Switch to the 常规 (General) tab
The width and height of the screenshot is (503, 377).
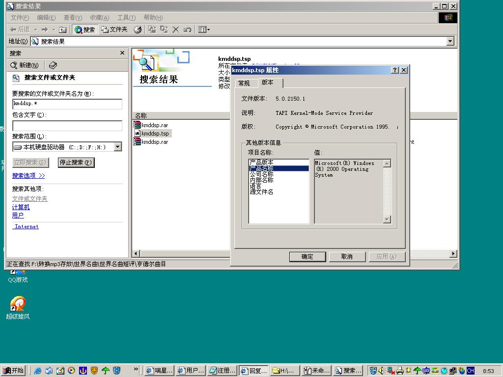coord(244,83)
